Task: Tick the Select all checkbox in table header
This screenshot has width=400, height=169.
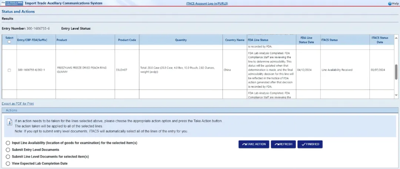Action: click(x=9, y=42)
